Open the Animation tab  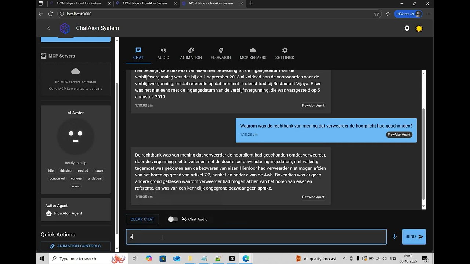click(191, 54)
